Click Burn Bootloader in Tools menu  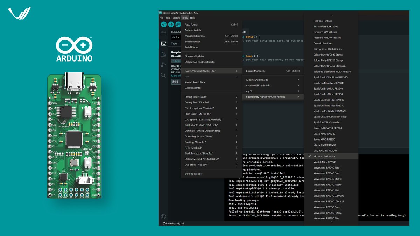[193, 174]
